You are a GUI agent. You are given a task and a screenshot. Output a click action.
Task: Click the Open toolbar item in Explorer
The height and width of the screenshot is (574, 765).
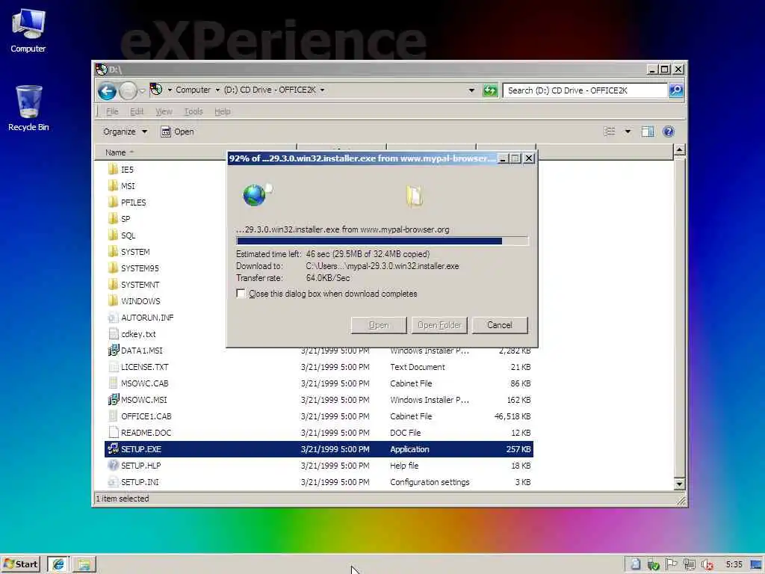click(178, 132)
